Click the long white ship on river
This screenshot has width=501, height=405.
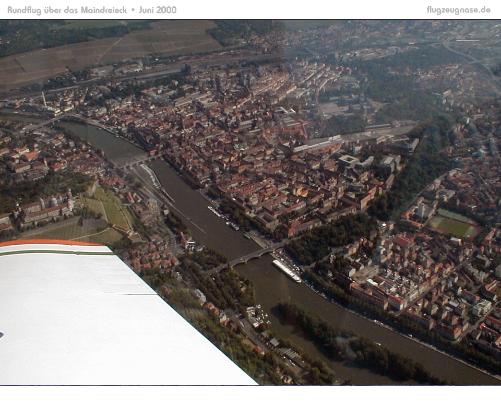click(x=287, y=270)
